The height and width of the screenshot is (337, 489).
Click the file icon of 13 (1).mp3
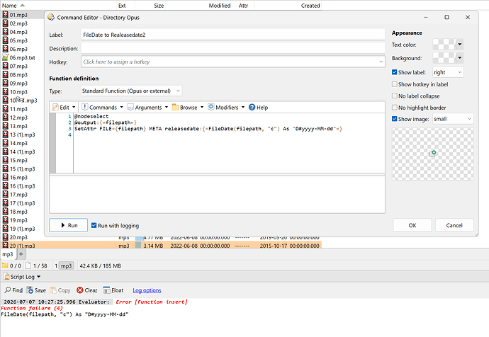(5, 135)
